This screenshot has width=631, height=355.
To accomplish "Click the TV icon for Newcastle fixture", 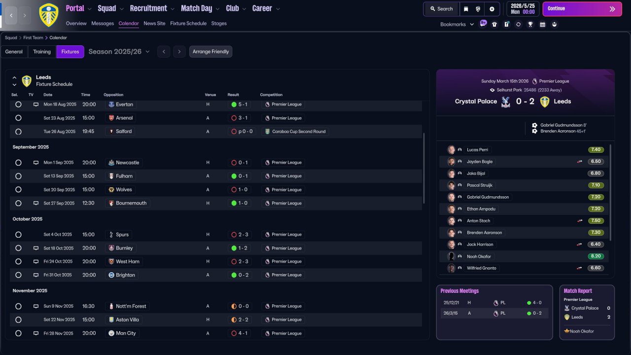I will (35, 163).
